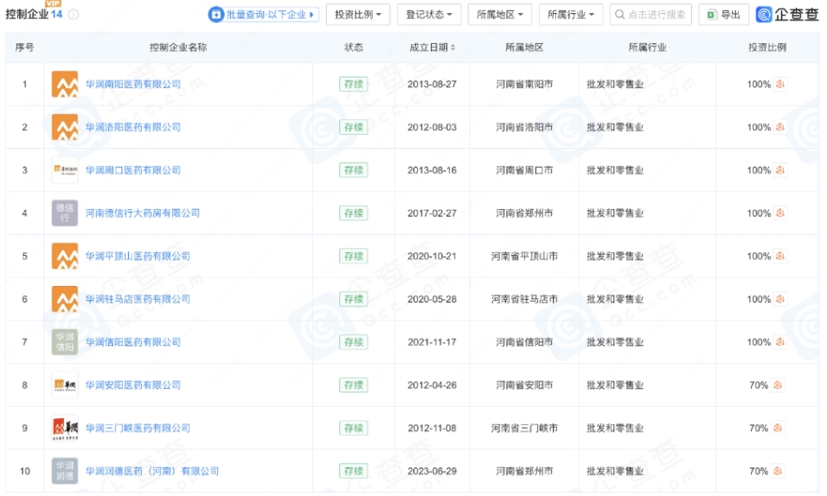Click the region cell 河南省平顶山市
Viewport: 827px width, 496px height.
524,256
